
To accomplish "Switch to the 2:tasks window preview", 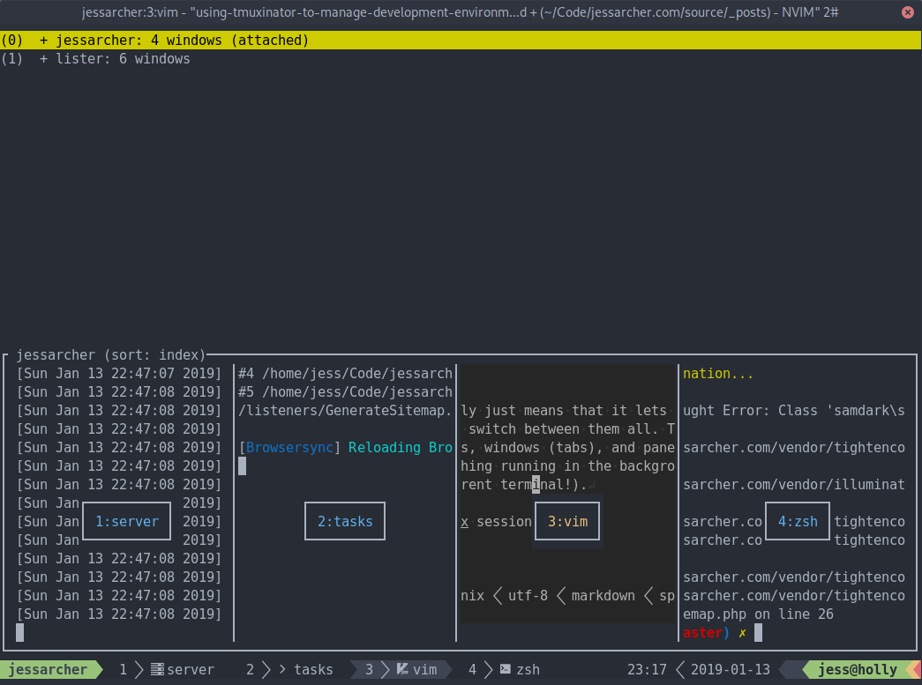I will click(x=344, y=521).
